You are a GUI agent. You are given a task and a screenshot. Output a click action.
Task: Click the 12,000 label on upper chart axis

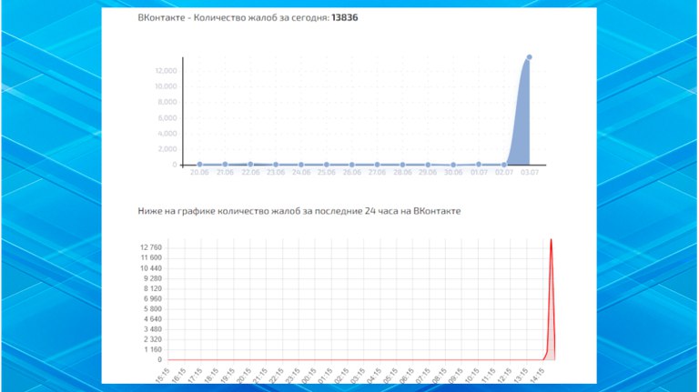[x=166, y=71]
